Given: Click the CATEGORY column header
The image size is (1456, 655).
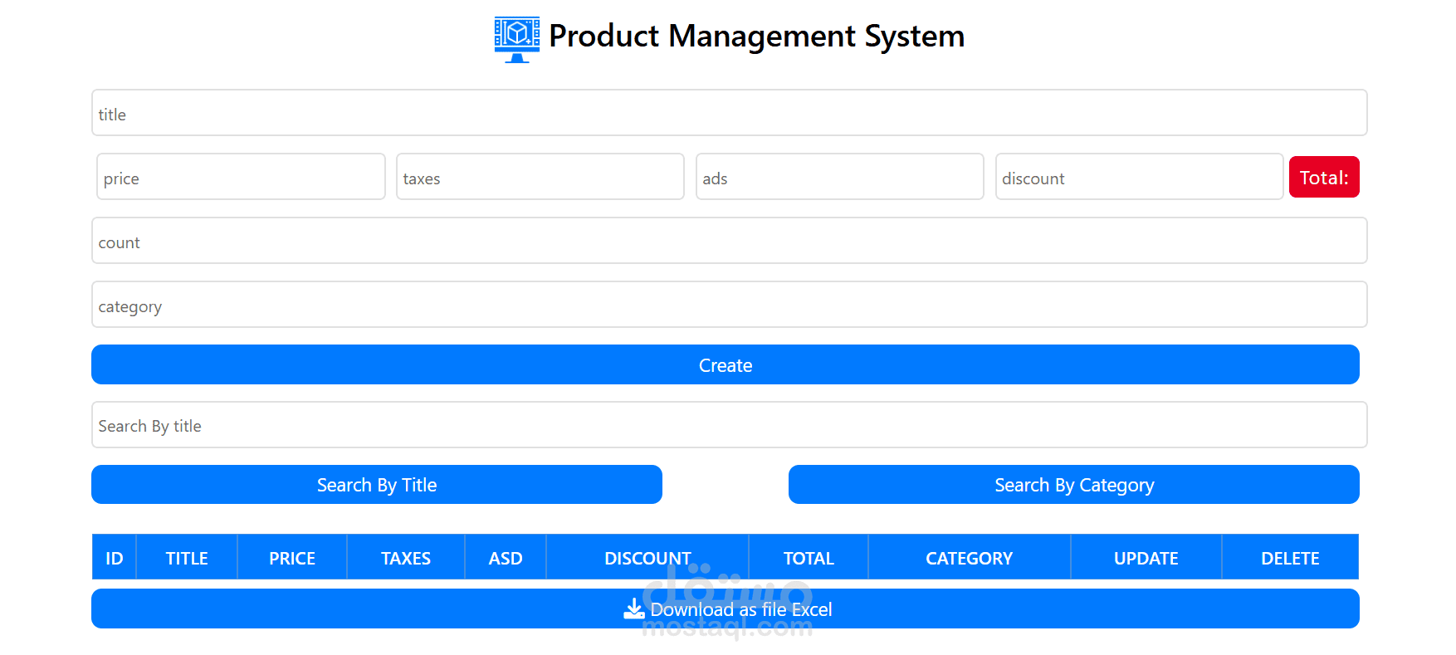Looking at the screenshot, I should click(969, 558).
